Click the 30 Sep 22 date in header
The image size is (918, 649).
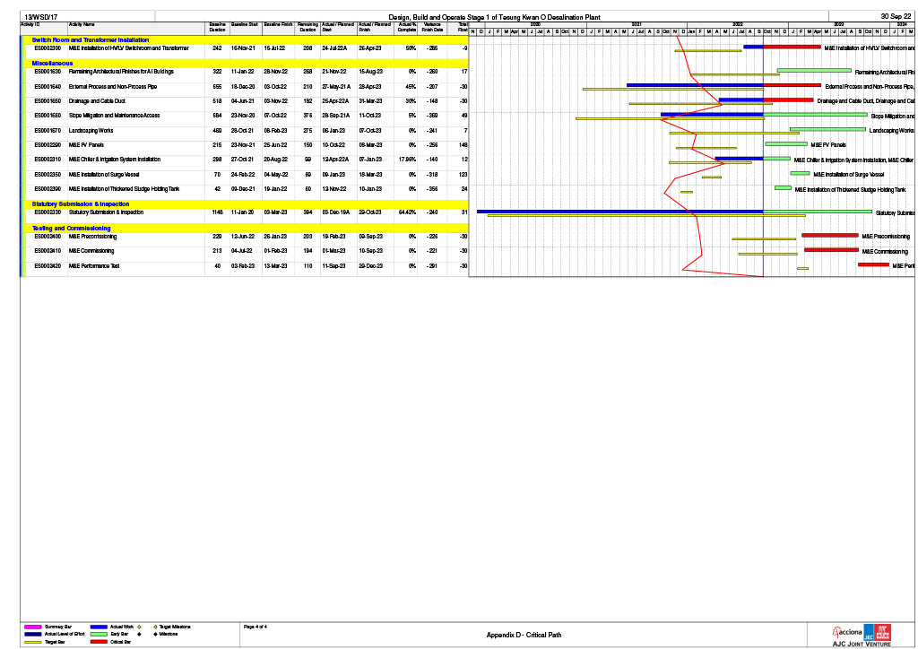[896, 16]
